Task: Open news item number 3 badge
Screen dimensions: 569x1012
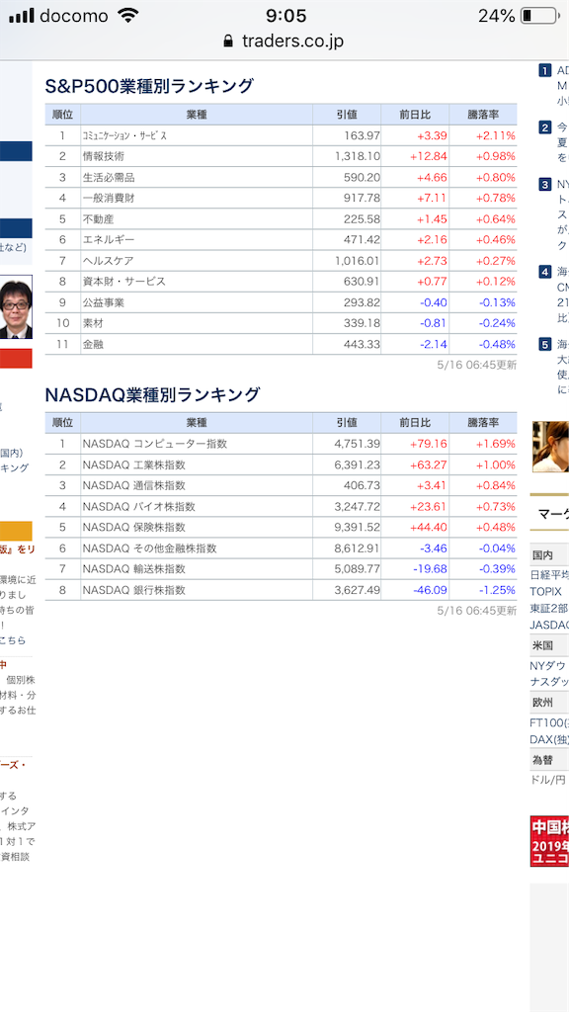Action: pyautogui.click(x=545, y=185)
